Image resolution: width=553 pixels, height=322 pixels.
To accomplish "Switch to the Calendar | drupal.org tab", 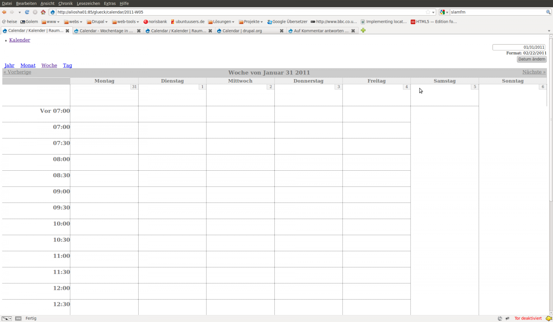I will [x=242, y=31].
